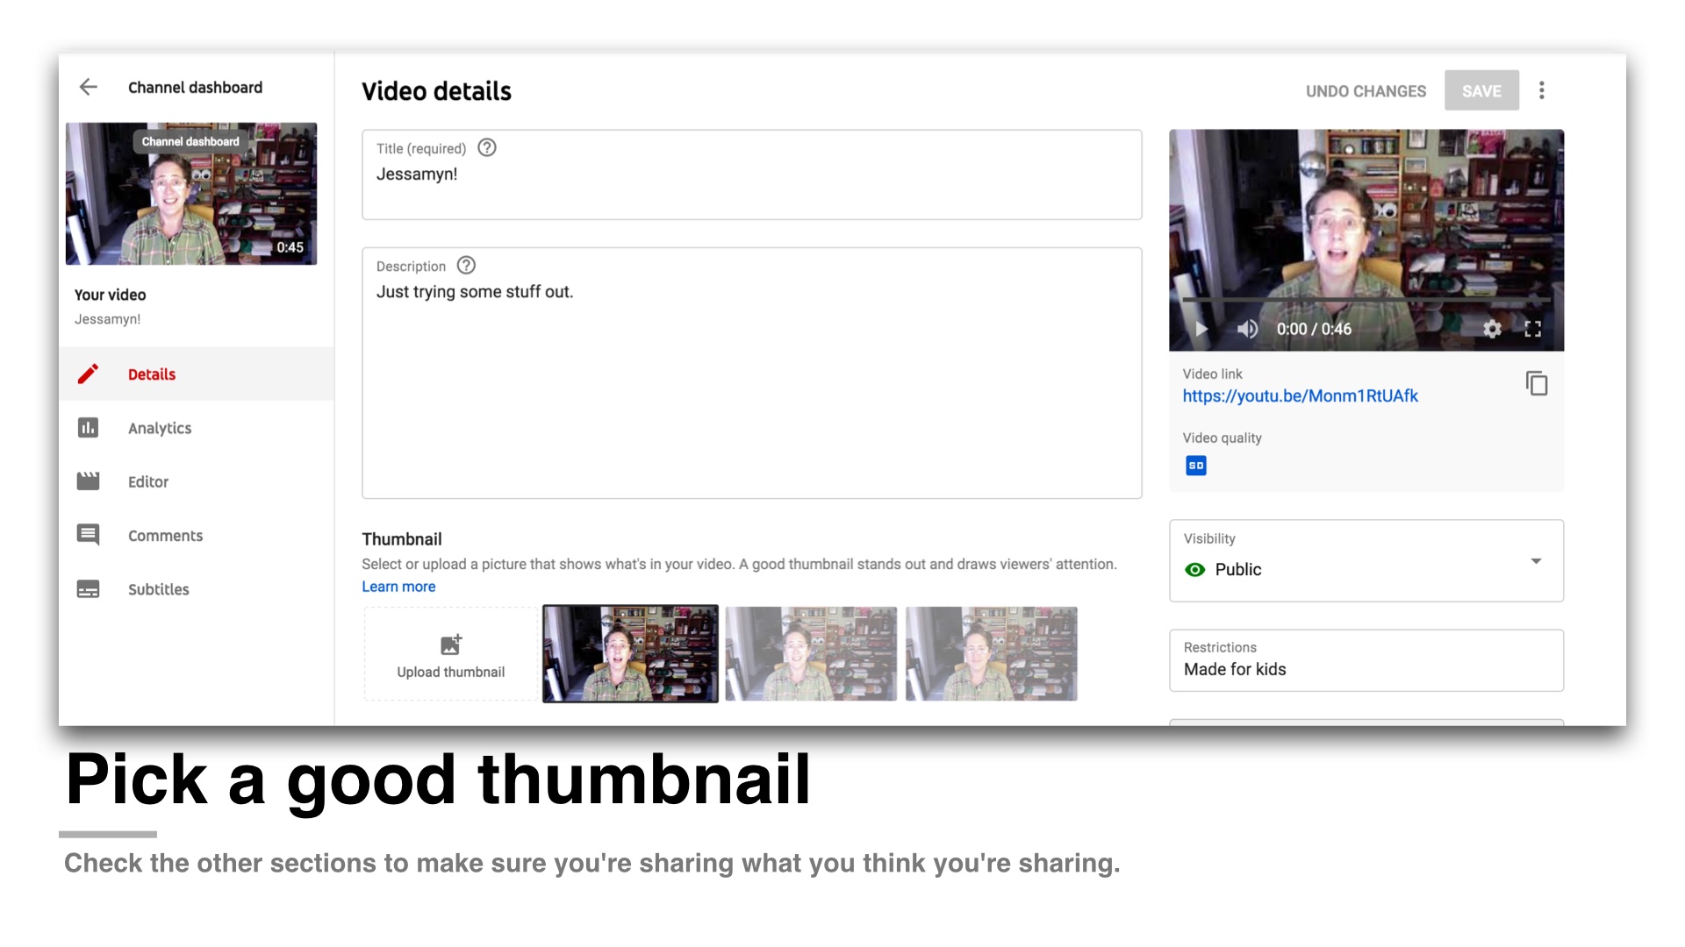This screenshot has width=1685, height=947.
Task: Select the second auto-generated thumbnail
Action: 810,652
